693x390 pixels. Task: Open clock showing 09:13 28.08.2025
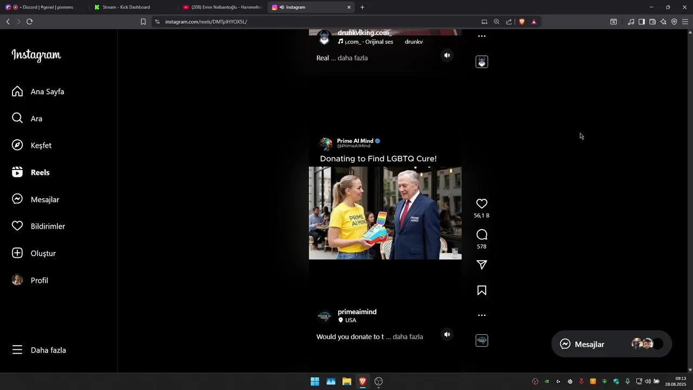(x=676, y=381)
